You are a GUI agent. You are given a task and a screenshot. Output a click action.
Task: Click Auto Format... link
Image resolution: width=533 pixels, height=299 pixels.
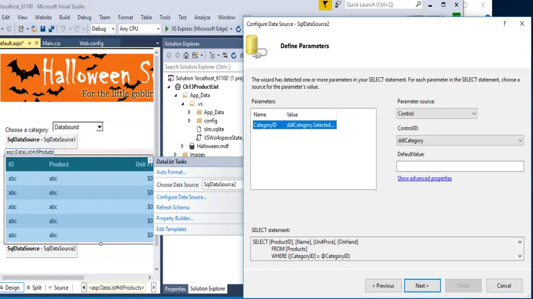coord(171,172)
